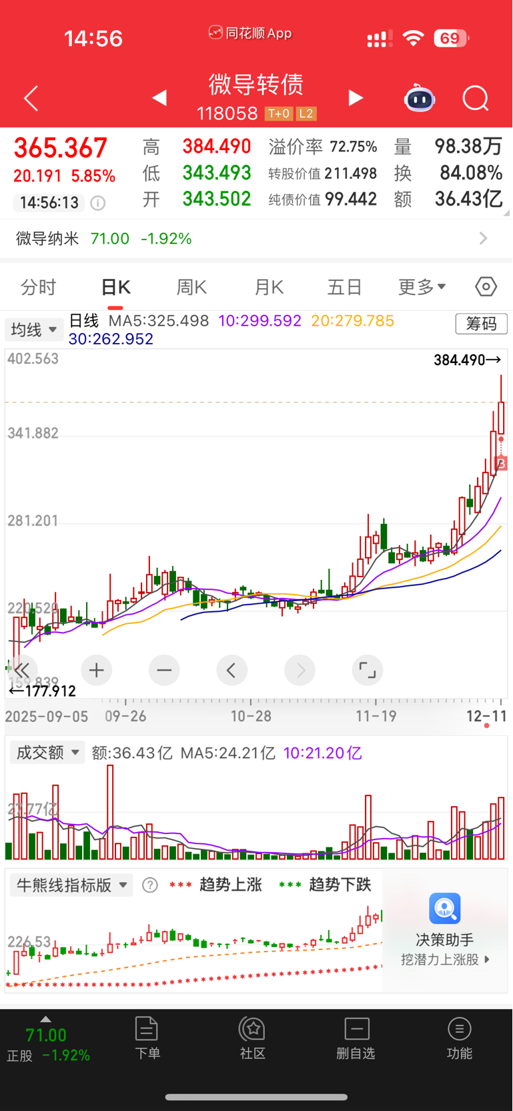Tap the 177.912 low price marker
The width and height of the screenshot is (513, 1111).
click(x=41, y=691)
